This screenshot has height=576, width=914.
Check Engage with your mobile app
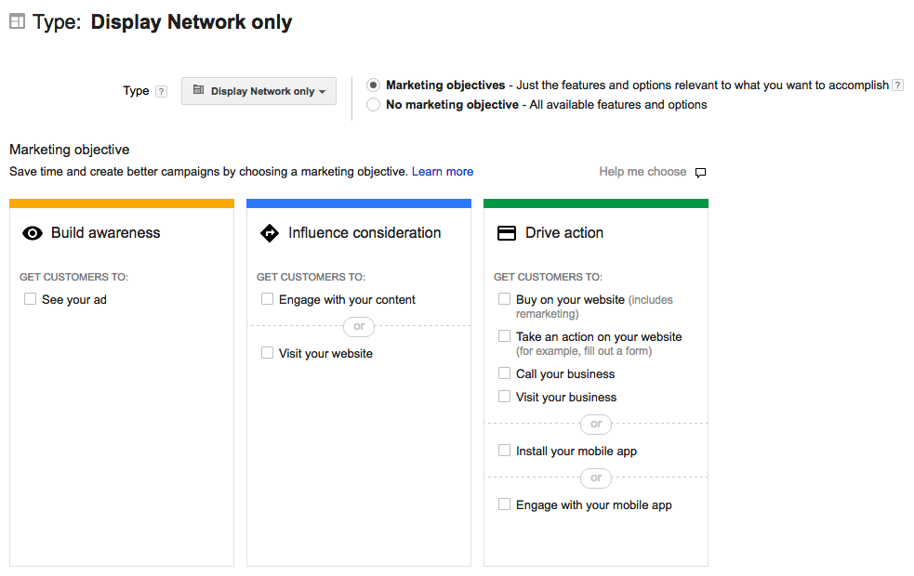(504, 504)
